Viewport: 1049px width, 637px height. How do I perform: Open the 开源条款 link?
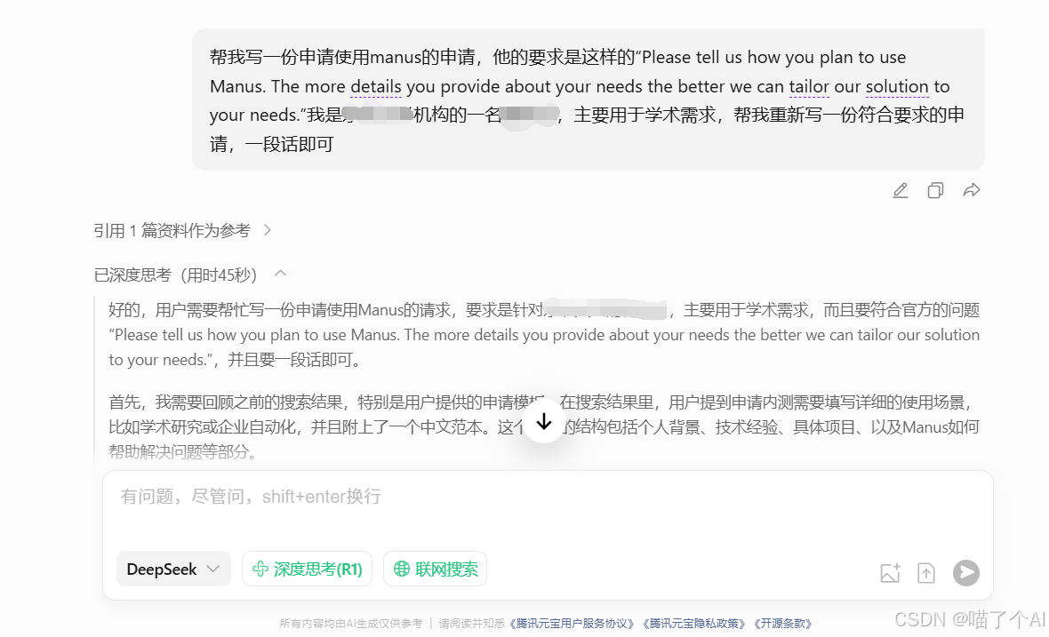pos(782,624)
